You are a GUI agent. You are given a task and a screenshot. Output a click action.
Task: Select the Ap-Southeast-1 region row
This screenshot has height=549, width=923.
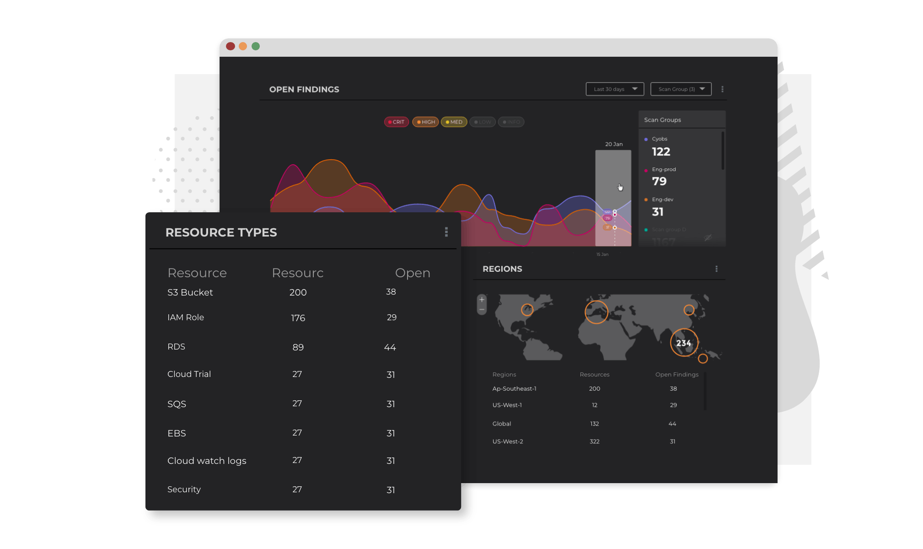[x=514, y=388]
